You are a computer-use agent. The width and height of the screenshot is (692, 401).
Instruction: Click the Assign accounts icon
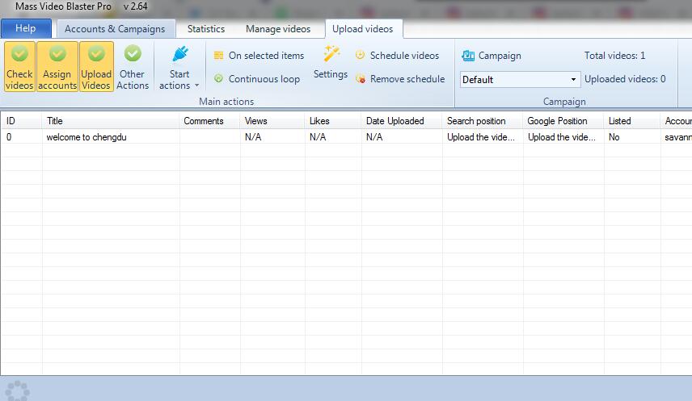[x=57, y=54]
